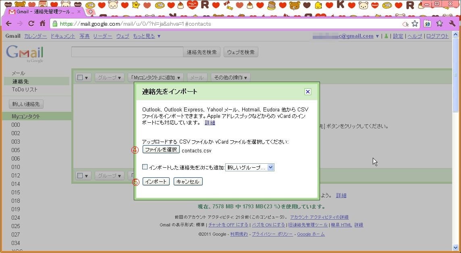Expand the もっと見る menu
461x253 pixels.
[147, 36]
